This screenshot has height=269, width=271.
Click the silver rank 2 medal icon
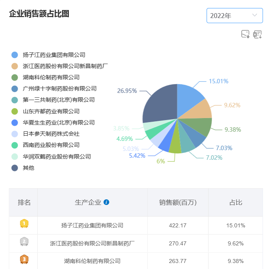pos(24,241)
